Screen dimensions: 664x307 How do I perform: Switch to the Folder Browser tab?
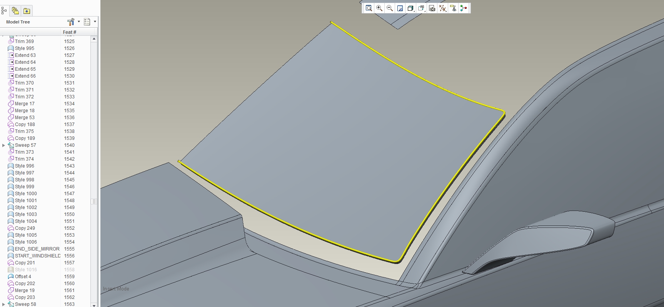[15, 11]
